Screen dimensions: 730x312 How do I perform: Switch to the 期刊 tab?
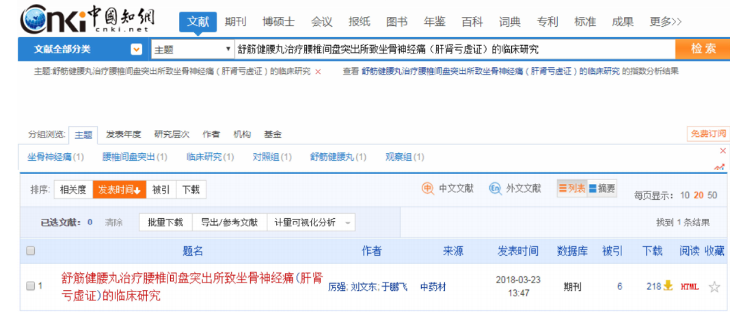pyautogui.click(x=236, y=22)
